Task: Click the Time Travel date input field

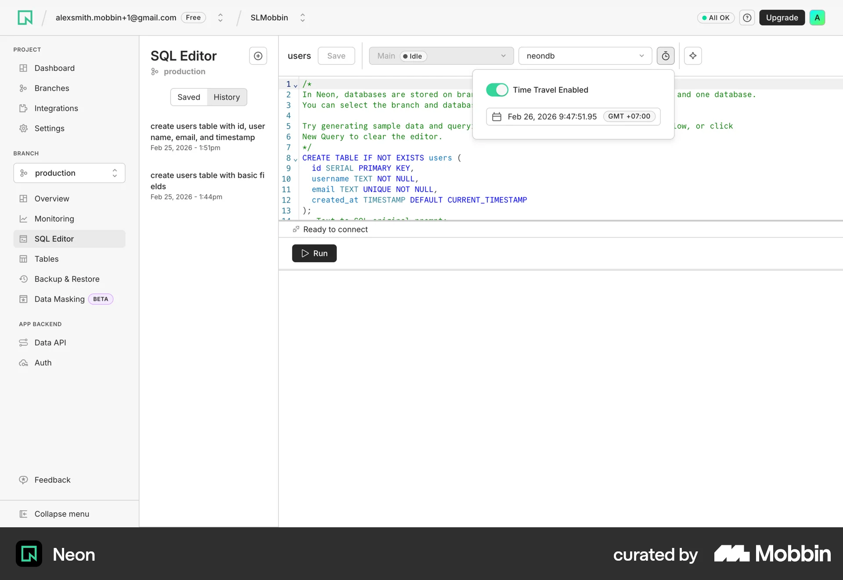Action: [x=573, y=116]
